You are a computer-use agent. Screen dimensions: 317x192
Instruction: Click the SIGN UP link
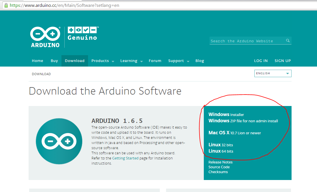click(x=283, y=61)
